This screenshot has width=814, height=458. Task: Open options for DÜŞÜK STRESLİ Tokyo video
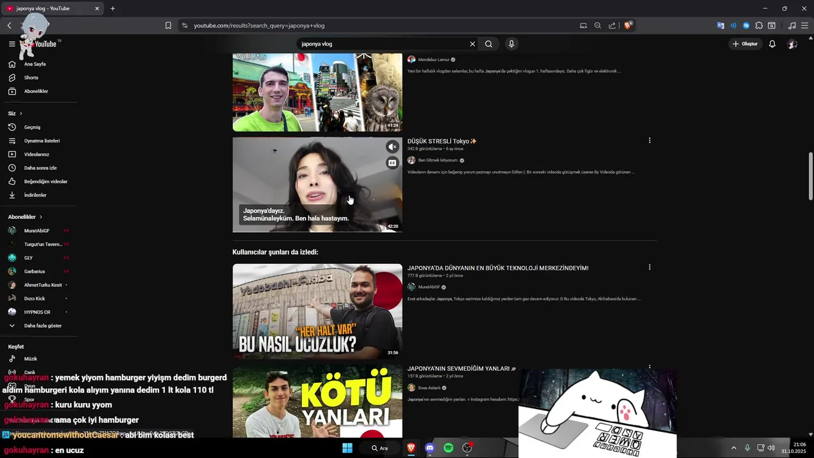pos(649,141)
